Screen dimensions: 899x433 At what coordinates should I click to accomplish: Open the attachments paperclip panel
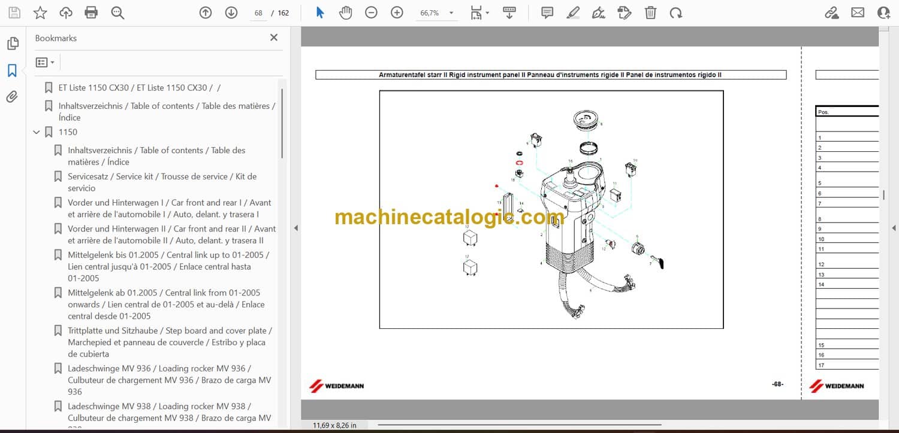click(12, 97)
